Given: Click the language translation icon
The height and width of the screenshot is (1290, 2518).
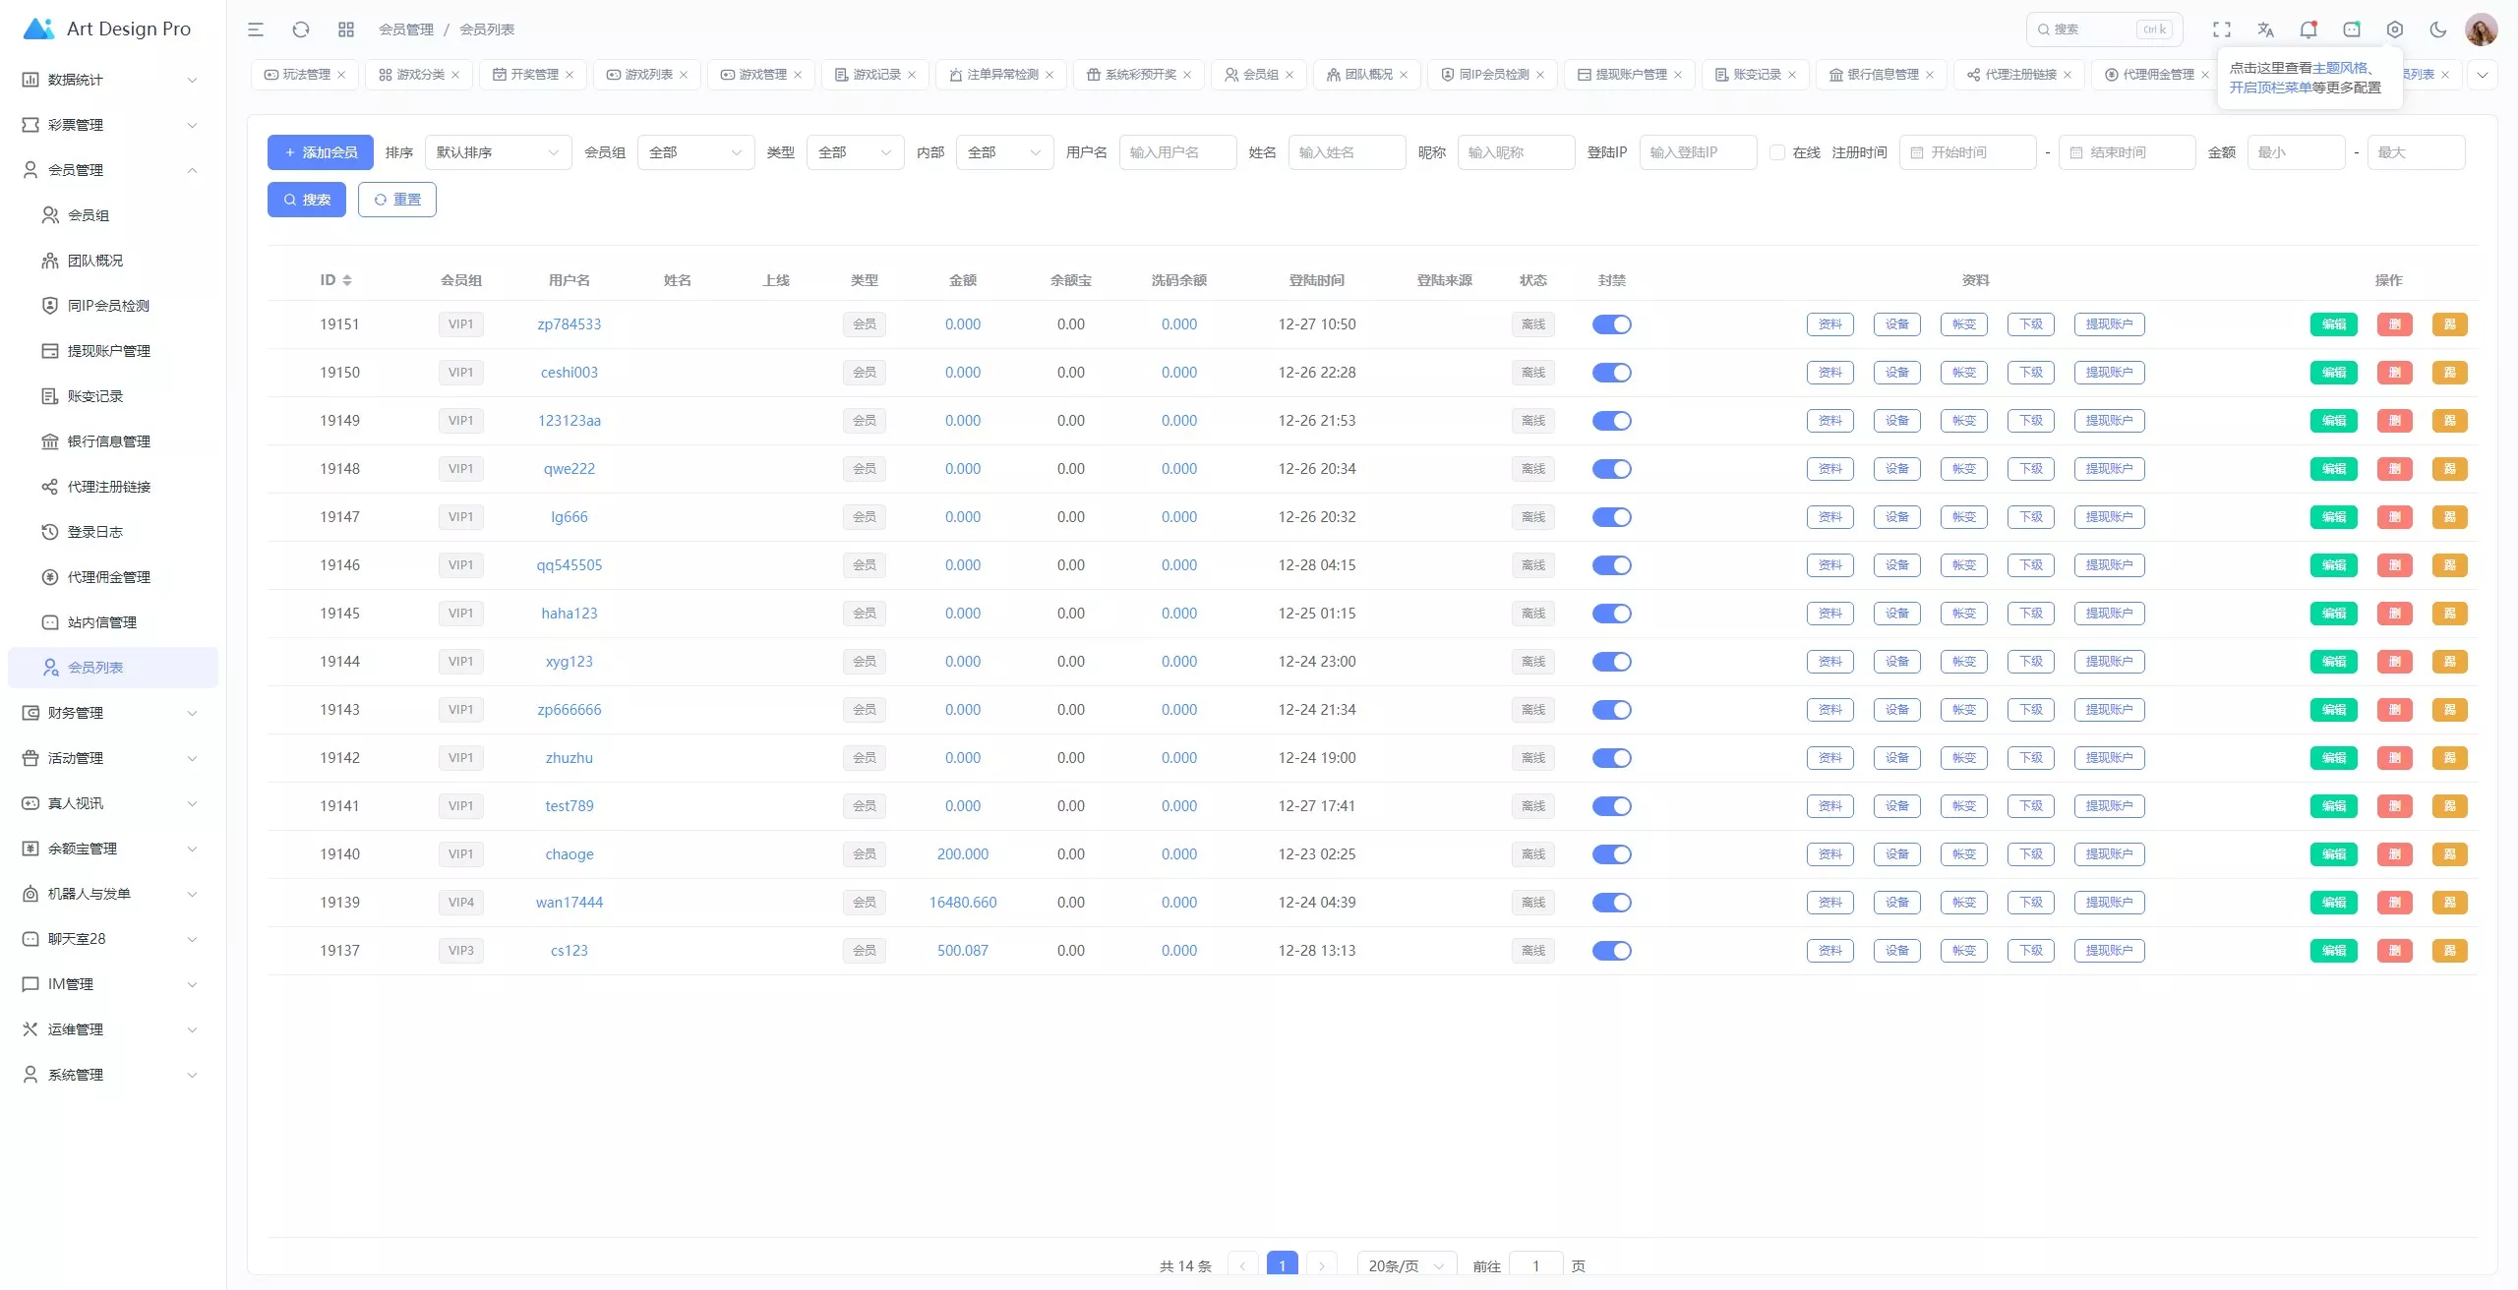Looking at the screenshot, I should 2265,29.
